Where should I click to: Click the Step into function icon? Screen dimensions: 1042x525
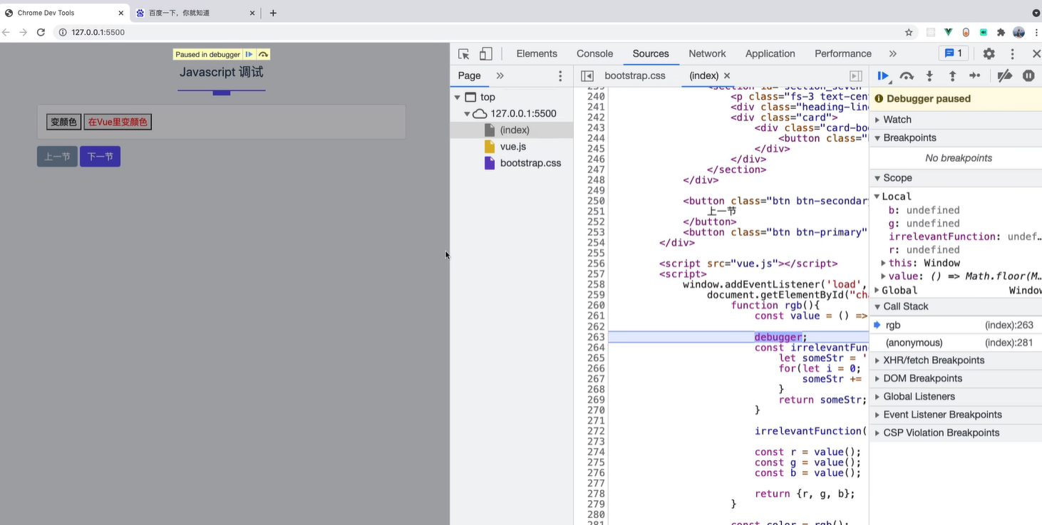tap(929, 76)
